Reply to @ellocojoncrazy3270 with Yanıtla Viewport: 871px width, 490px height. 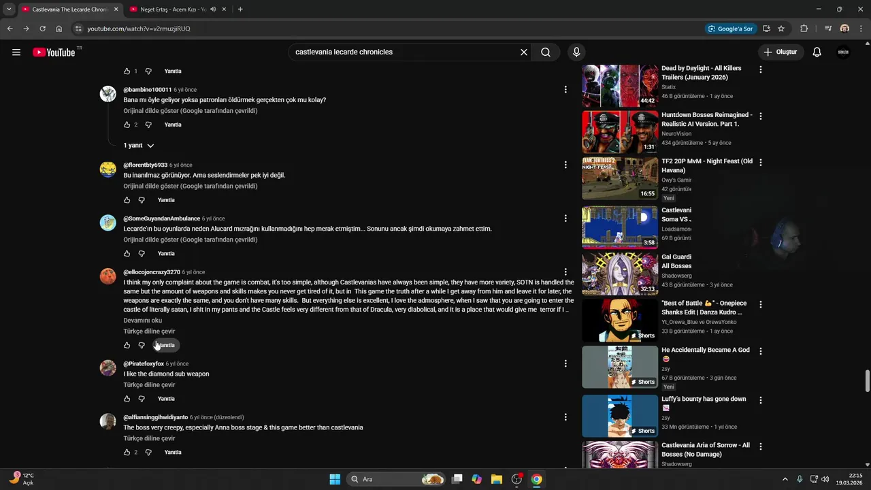point(166,345)
